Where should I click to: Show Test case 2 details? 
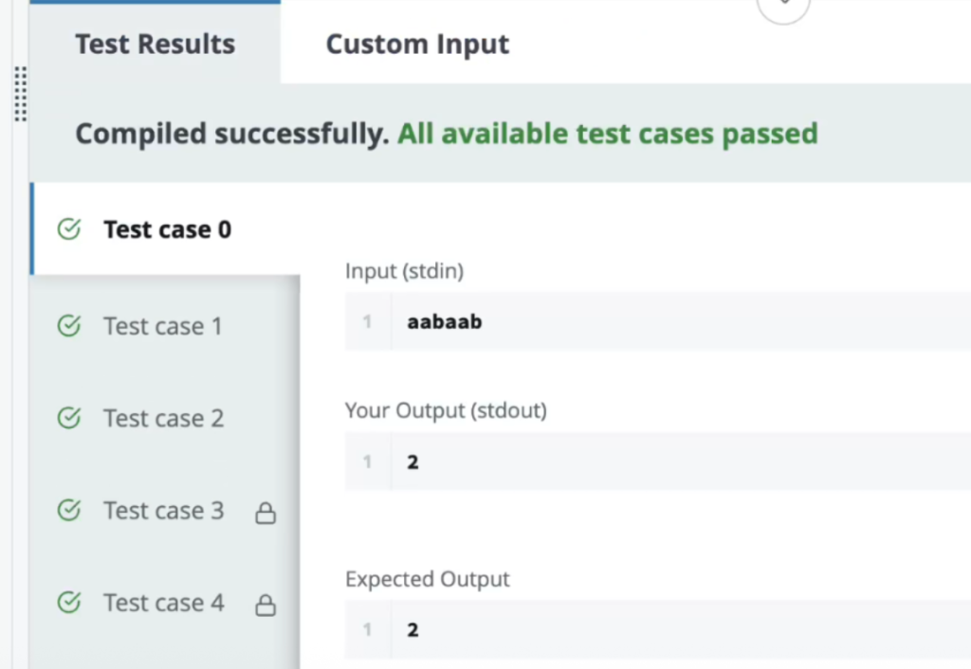click(x=164, y=418)
